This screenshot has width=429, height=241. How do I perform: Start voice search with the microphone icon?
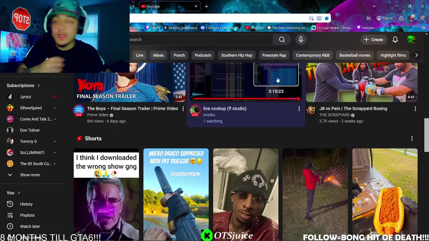tap(301, 39)
